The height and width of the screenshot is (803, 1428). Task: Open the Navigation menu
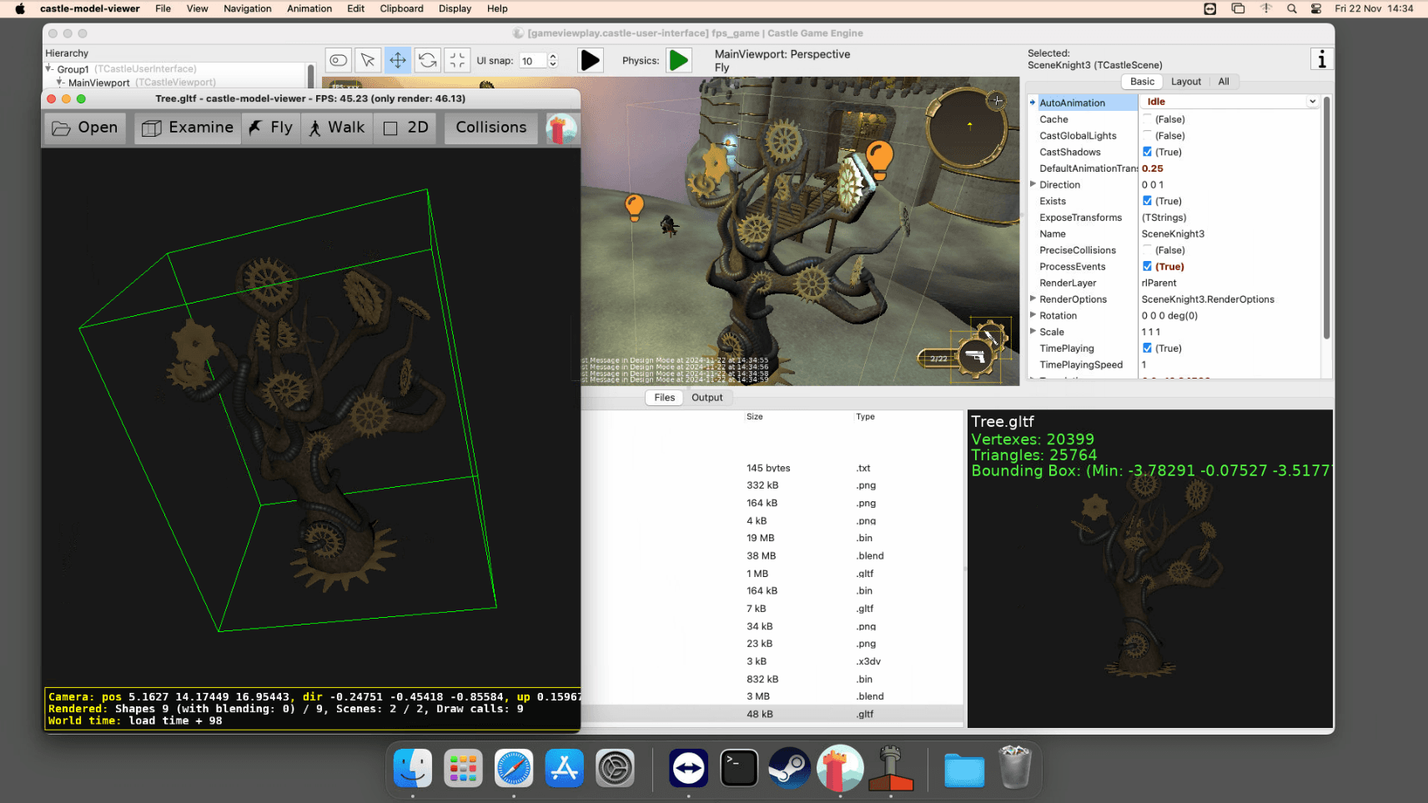pos(247,8)
